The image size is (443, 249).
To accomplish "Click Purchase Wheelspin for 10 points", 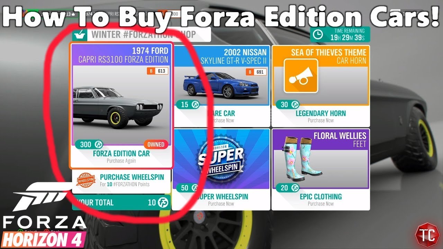I will pos(121,180).
